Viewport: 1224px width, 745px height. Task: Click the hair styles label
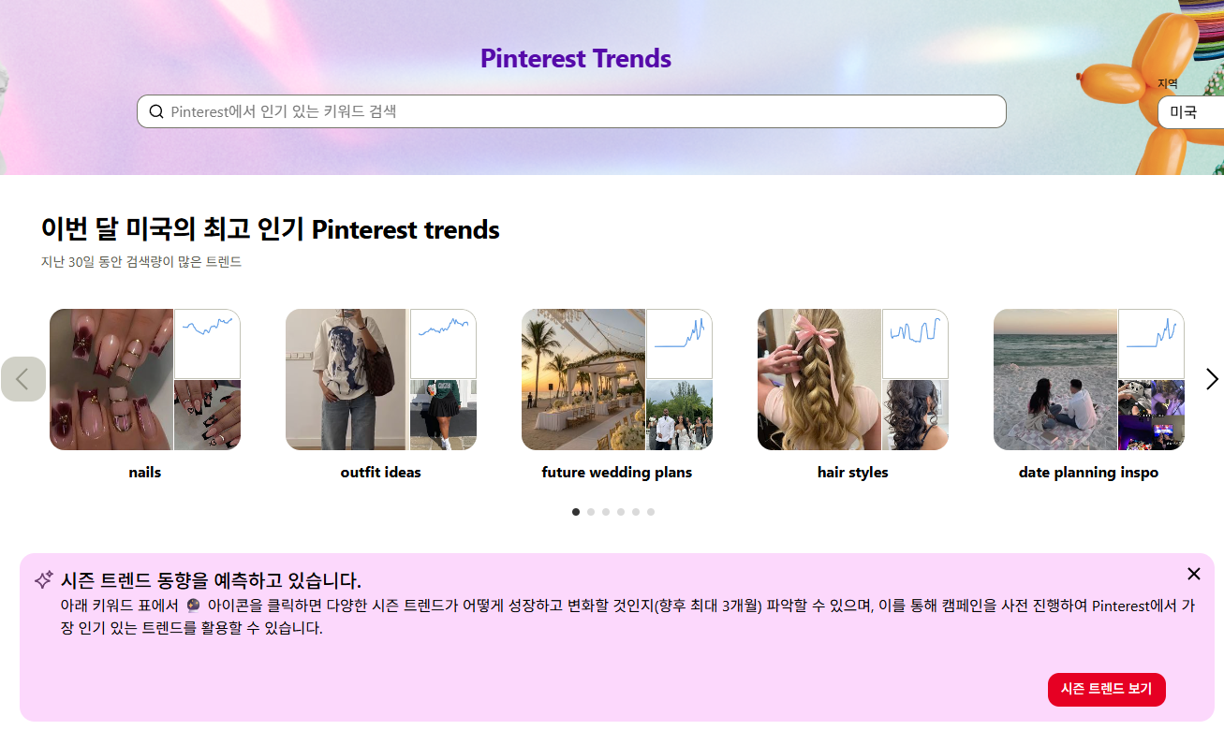(853, 473)
